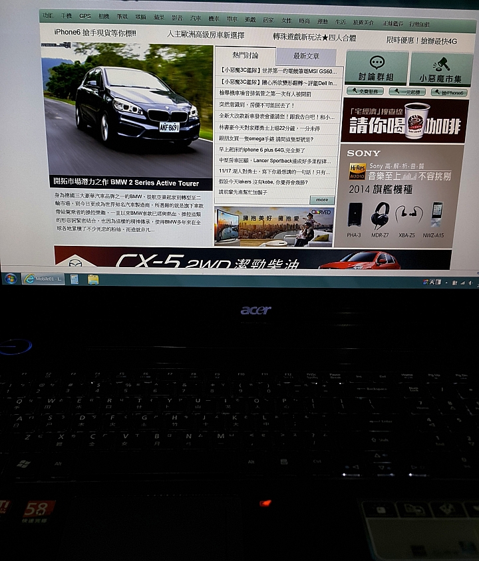The width and height of the screenshot is (479, 561).
Task: Open the thread 中型房車回顧 Lancer Sportback
Action: coord(275,161)
